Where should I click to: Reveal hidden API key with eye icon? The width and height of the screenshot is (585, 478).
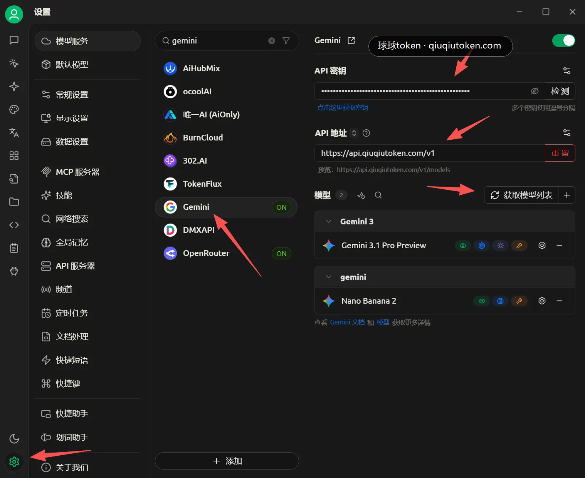535,91
